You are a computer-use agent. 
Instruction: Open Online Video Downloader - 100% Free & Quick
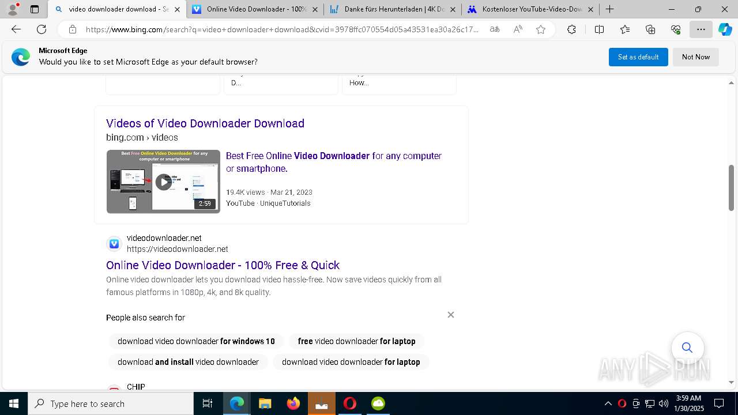[223, 265]
